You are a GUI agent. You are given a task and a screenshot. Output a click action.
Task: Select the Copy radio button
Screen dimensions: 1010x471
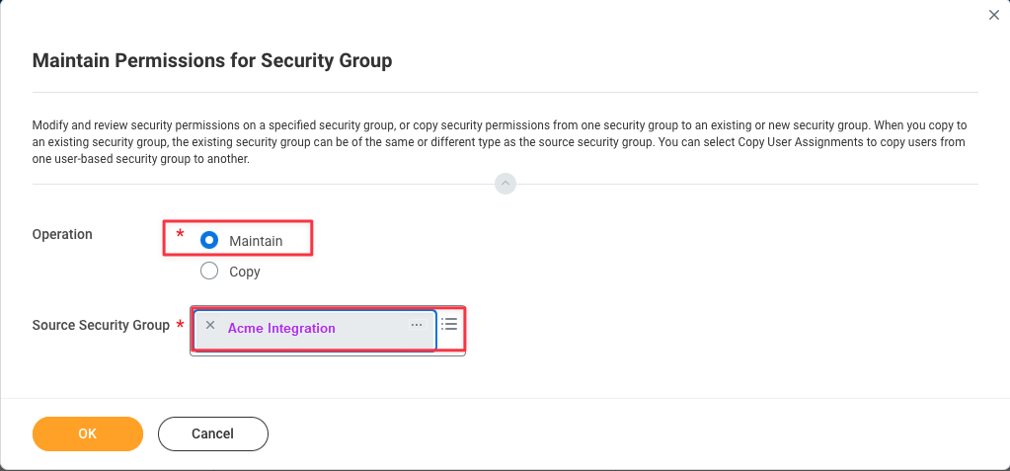[x=208, y=271]
